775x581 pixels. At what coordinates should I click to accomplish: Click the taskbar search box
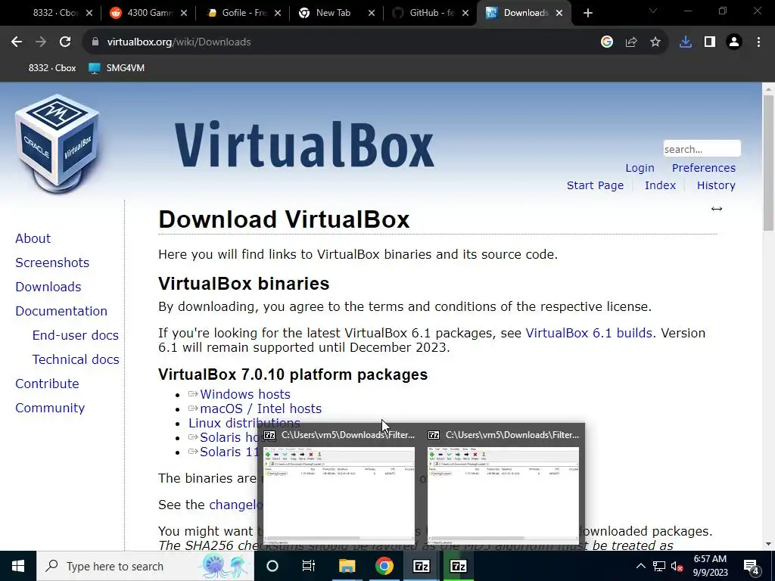coord(145,566)
